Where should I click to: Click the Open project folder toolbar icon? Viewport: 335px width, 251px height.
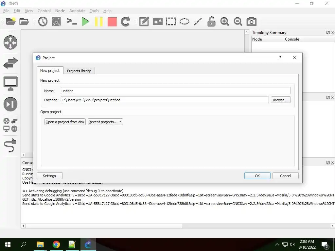click(24, 21)
